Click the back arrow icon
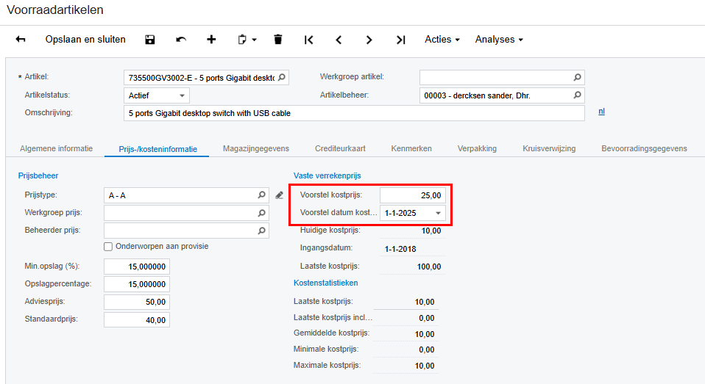The image size is (705, 384). point(21,40)
